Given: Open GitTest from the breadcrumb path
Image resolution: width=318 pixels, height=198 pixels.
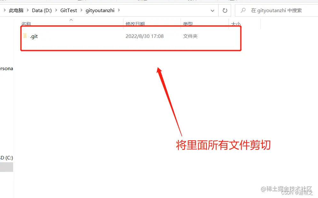Looking at the screenshot, I should [x=68, y=10].
